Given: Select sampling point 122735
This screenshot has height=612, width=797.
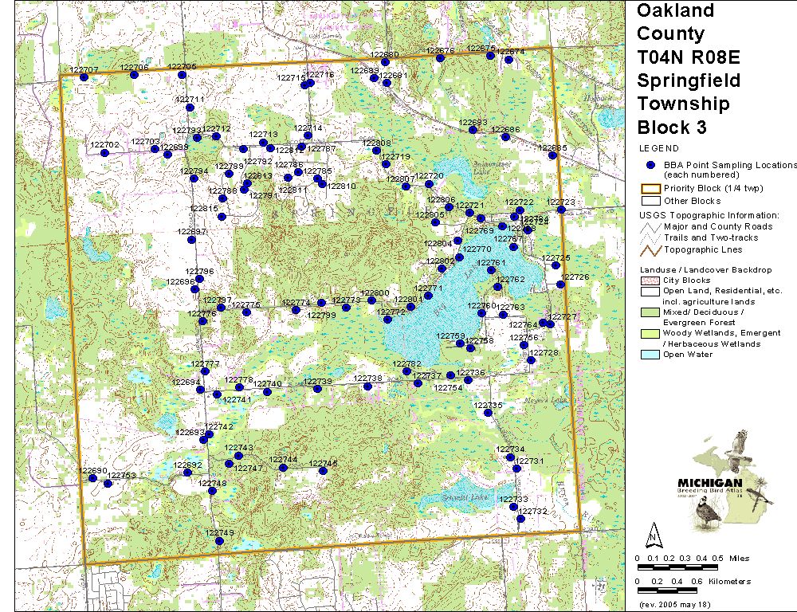Looking at the screenshot, I should pyautogui.click(x=488, y=414).
